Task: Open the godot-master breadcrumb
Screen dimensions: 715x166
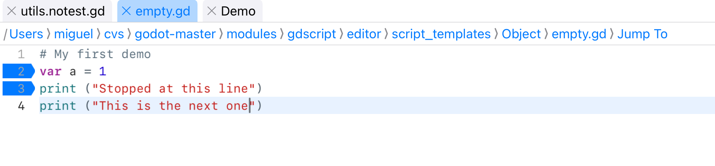Action: (x=175, y=34)
